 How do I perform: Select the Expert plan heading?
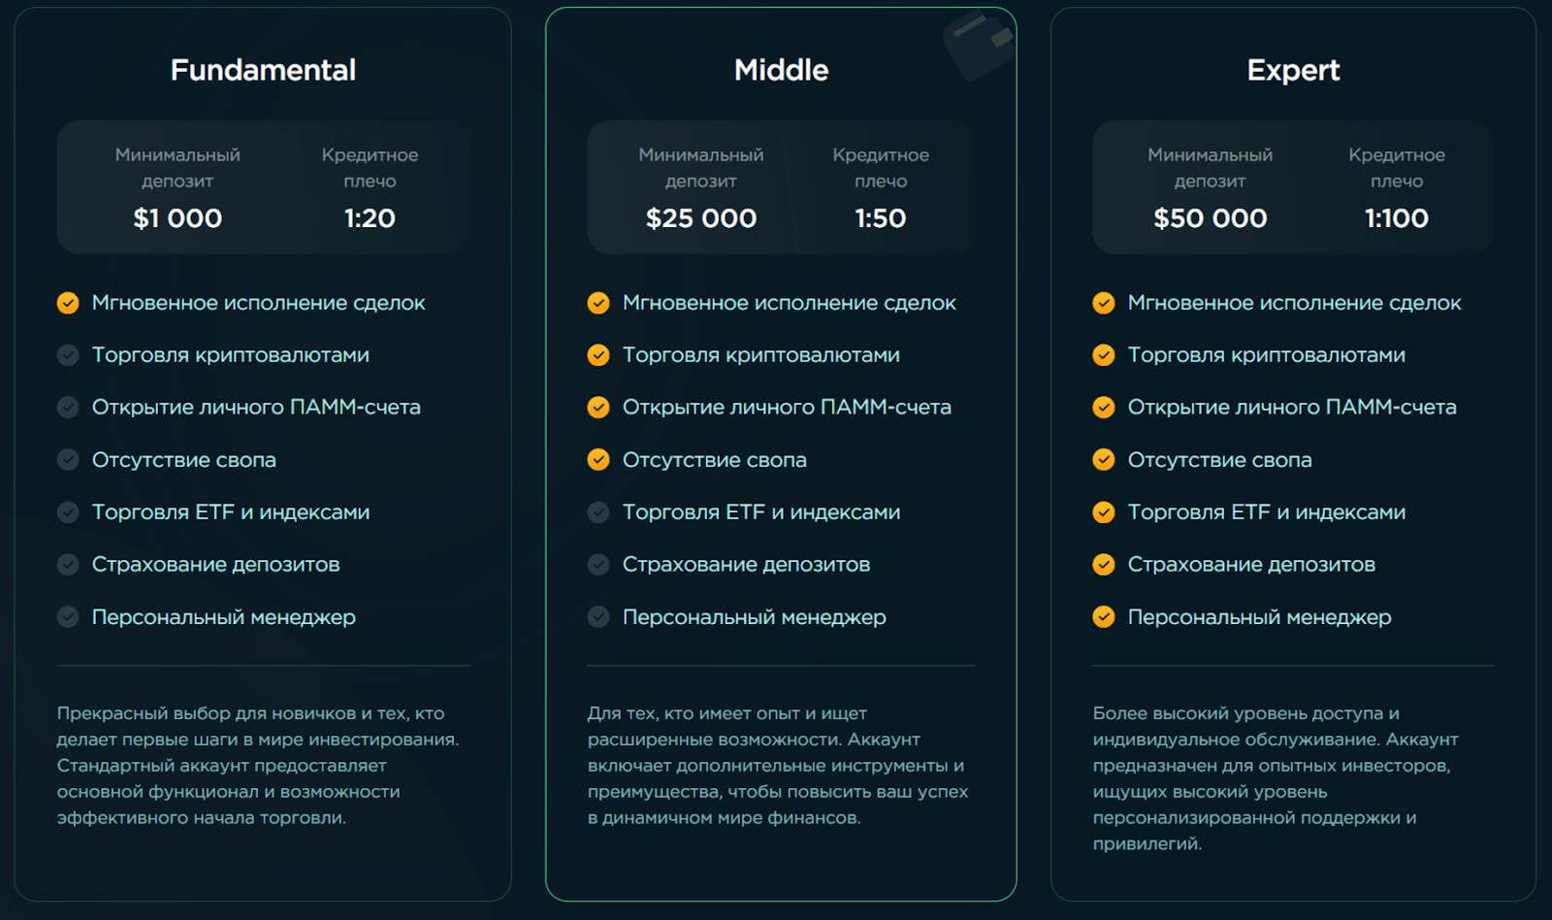pyautogui.click(x=1293, y=70)
